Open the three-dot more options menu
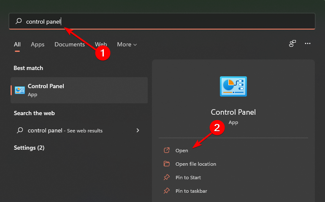Screen dimensions: 325x202 [x=308, y=43]
